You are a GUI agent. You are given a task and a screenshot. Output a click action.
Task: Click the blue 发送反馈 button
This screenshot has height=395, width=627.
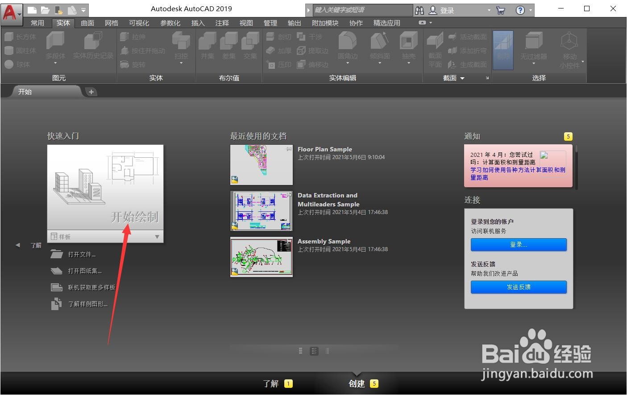[x=519, y=287]
